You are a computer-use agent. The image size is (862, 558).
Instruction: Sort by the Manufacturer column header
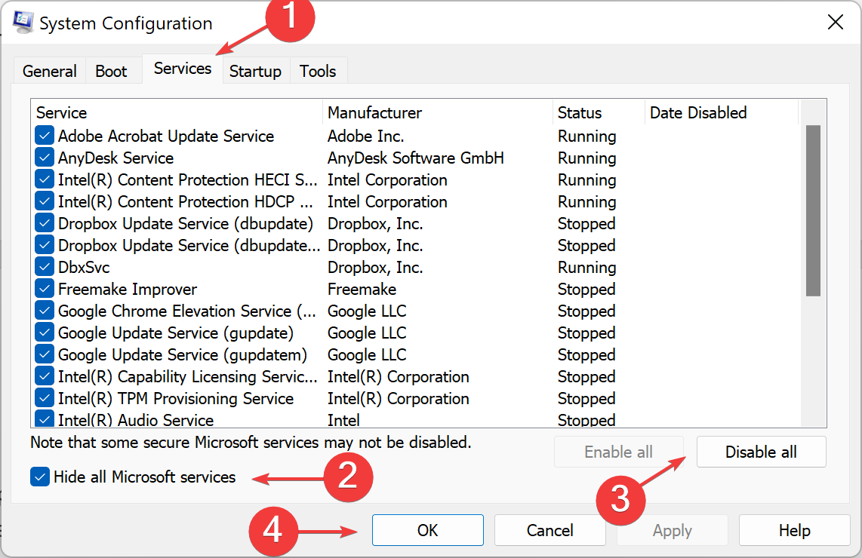[438, 112]
